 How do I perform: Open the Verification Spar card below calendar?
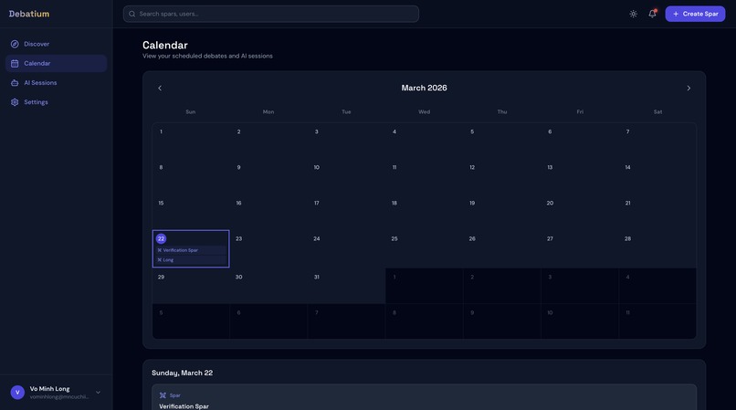click(x=425, y=397)
